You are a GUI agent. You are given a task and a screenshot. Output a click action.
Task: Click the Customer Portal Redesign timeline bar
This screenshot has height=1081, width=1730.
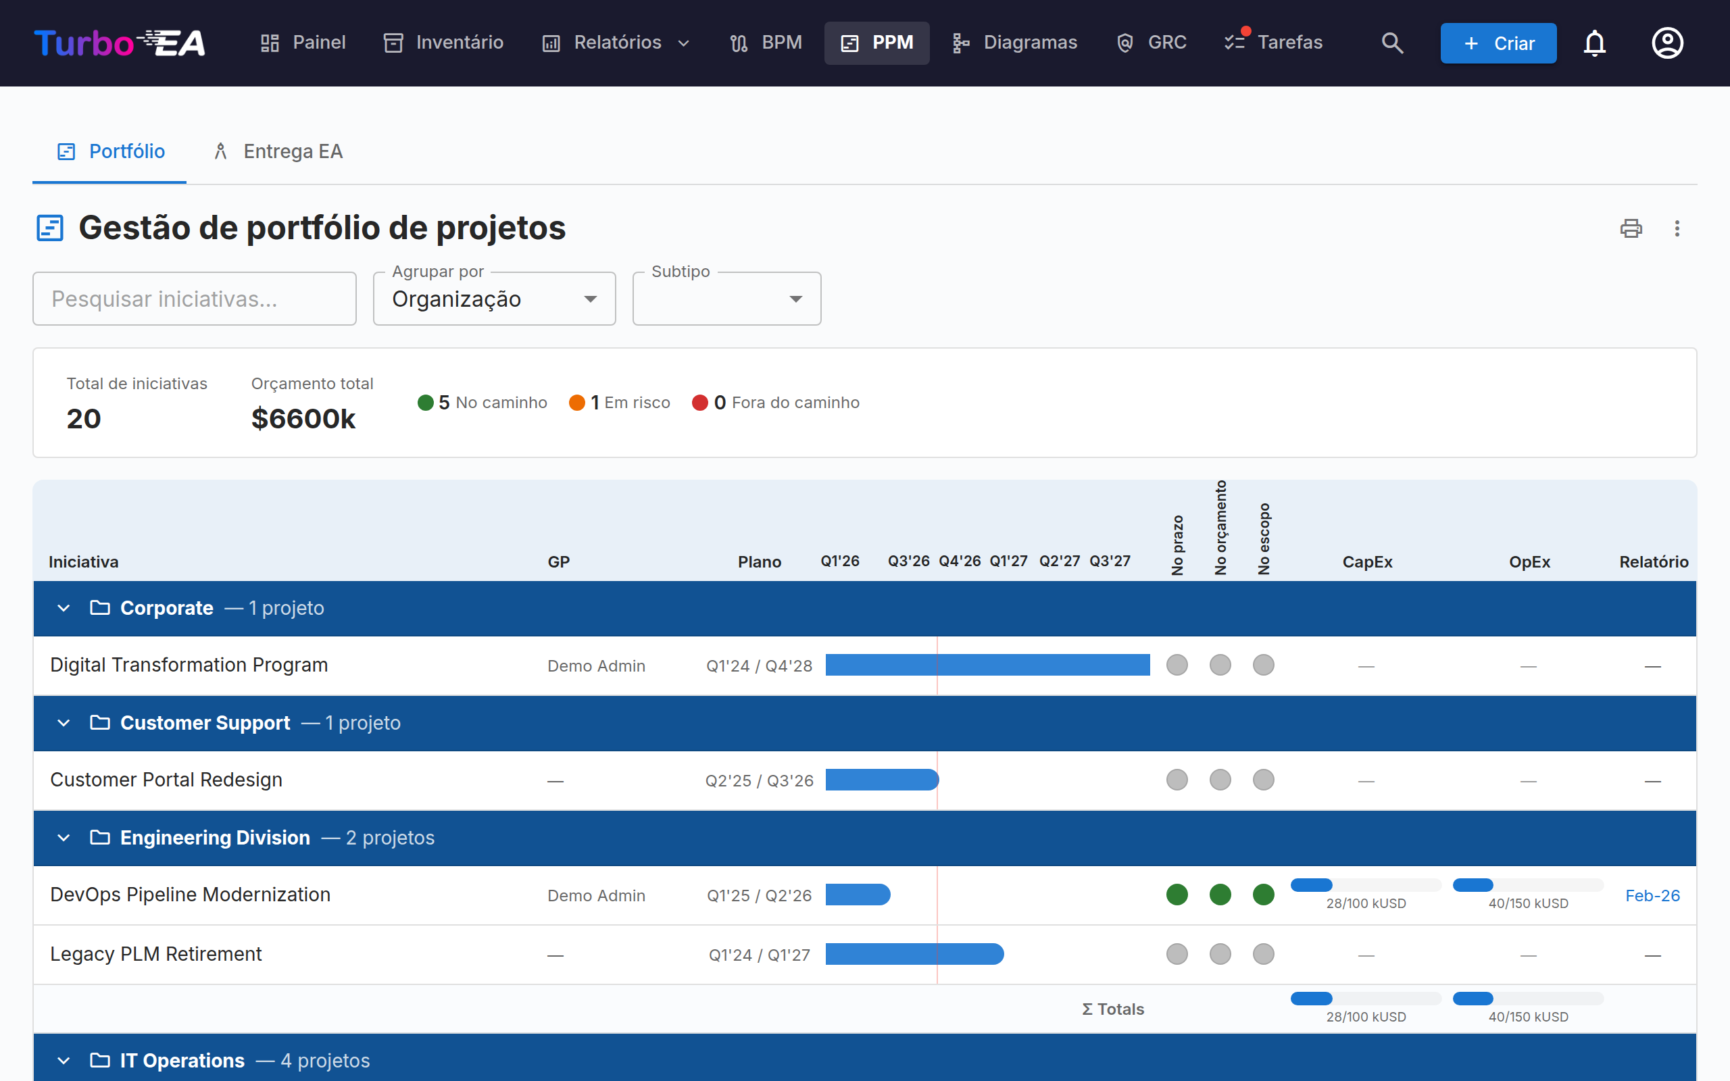(x=881, y=779)
